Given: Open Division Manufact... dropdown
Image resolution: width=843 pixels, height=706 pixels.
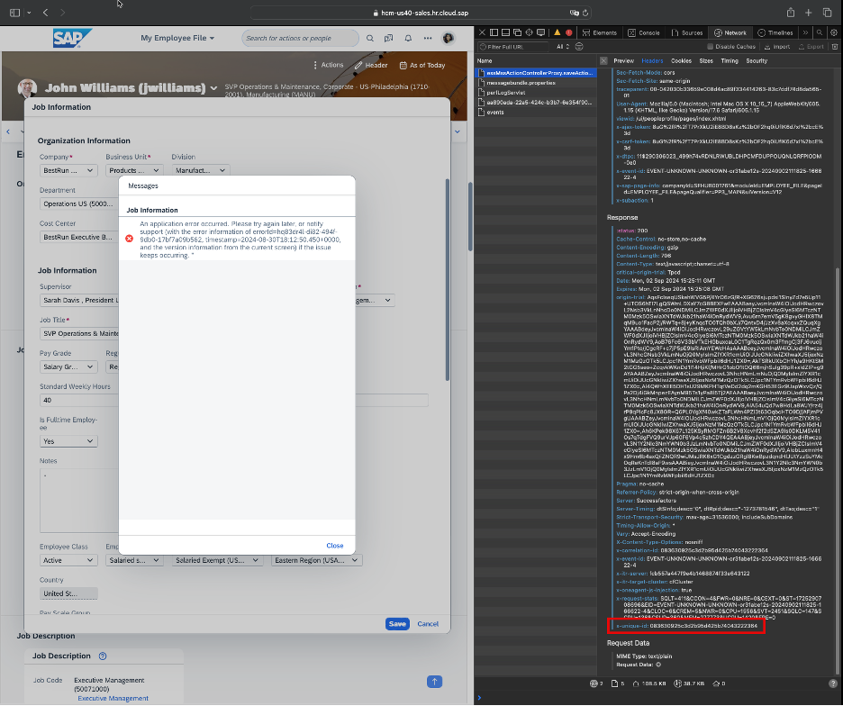Looking at the screenshot, I should (201, 170).
